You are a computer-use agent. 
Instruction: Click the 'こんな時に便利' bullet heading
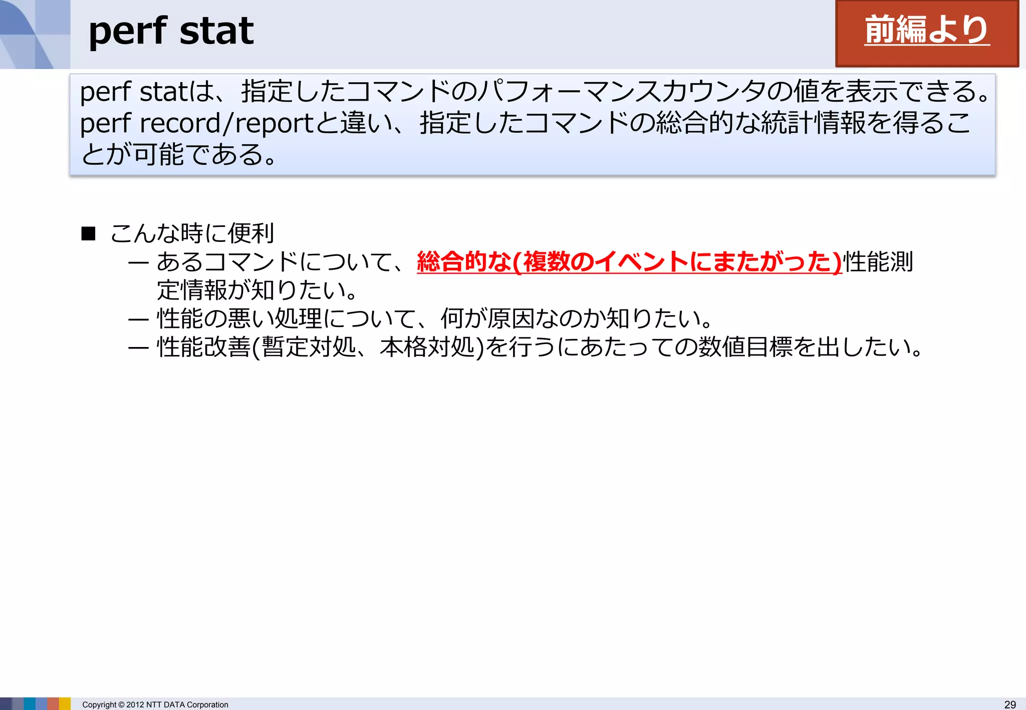[192, 233]
